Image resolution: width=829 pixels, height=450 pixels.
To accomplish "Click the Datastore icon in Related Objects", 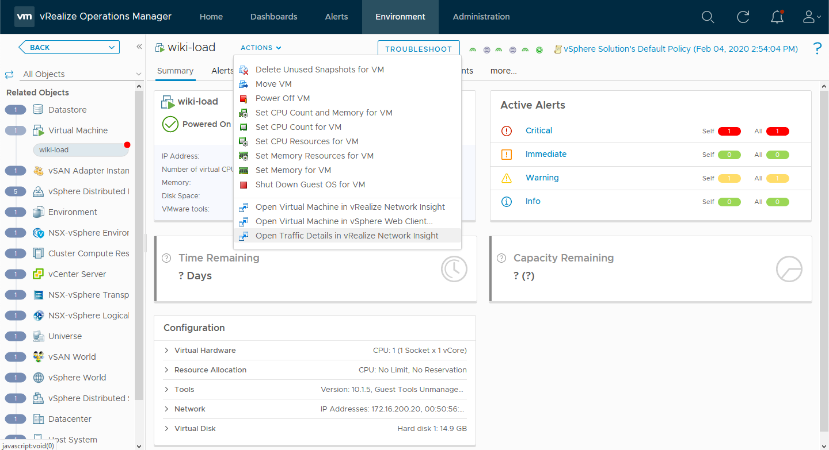I will click(38, 110).
